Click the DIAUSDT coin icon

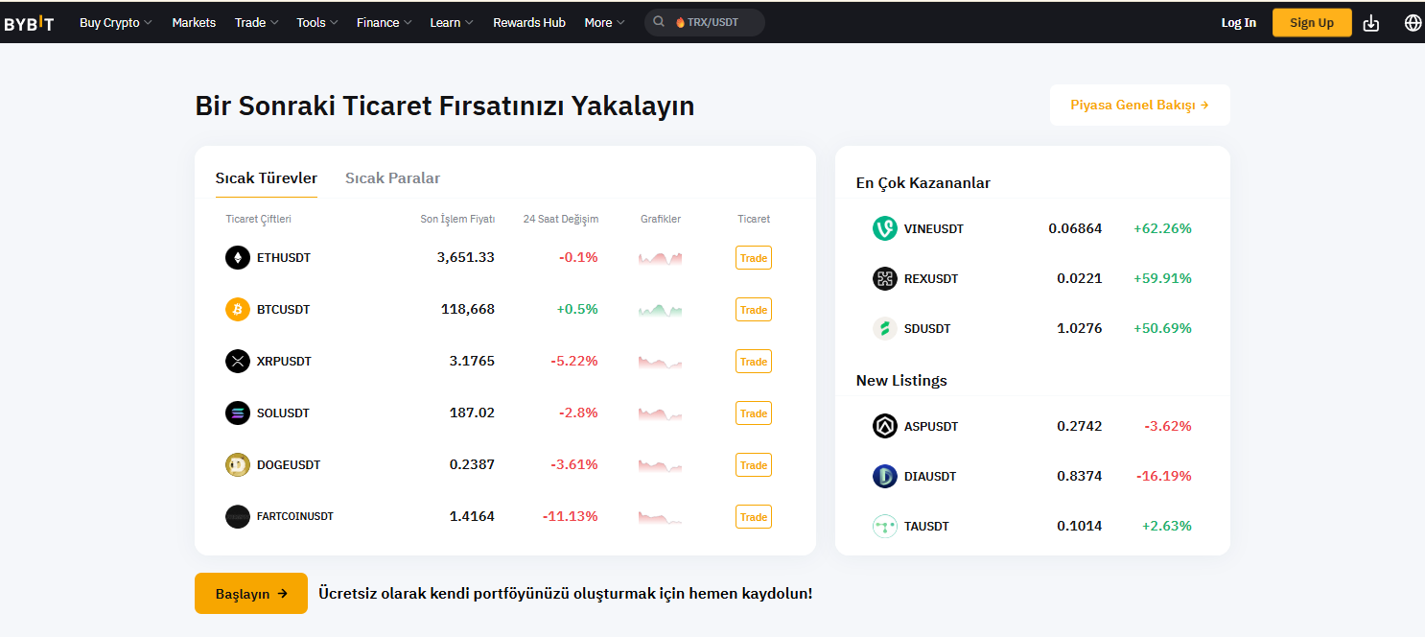coord(884,476)
